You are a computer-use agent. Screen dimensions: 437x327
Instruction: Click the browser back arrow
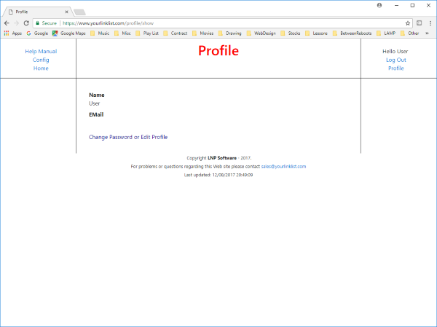(7, 23)
